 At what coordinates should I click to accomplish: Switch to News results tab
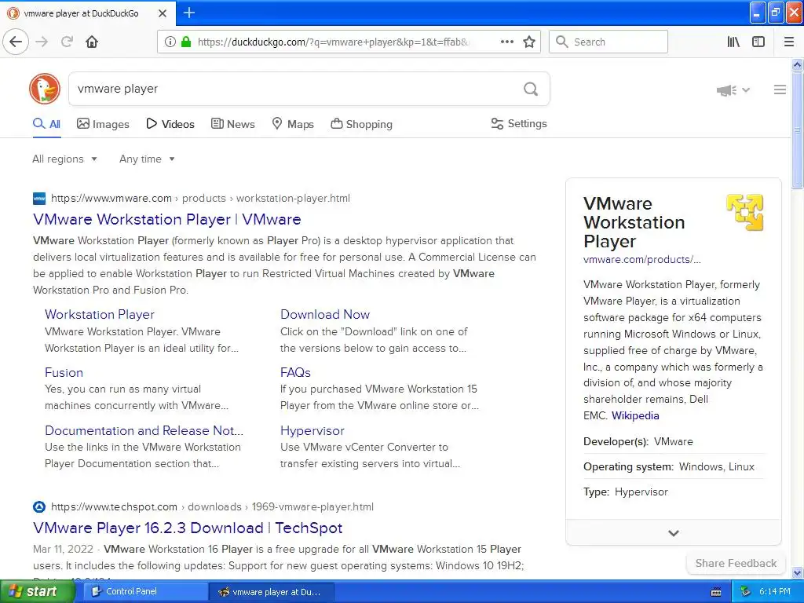point(232,124)
